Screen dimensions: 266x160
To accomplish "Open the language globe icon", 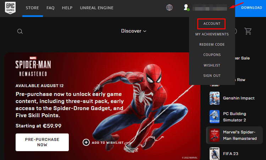I will point(169,8).
